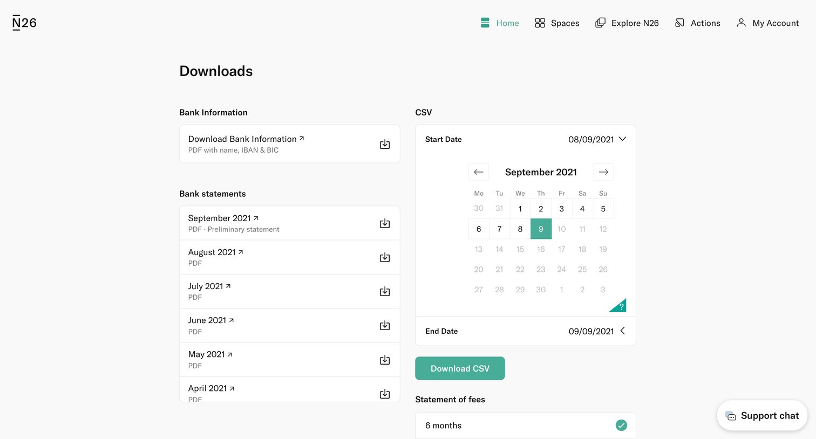Go to previous month in calendar
Image resolution: width=816 pixels, height=439 pixels.
[479, 172]
